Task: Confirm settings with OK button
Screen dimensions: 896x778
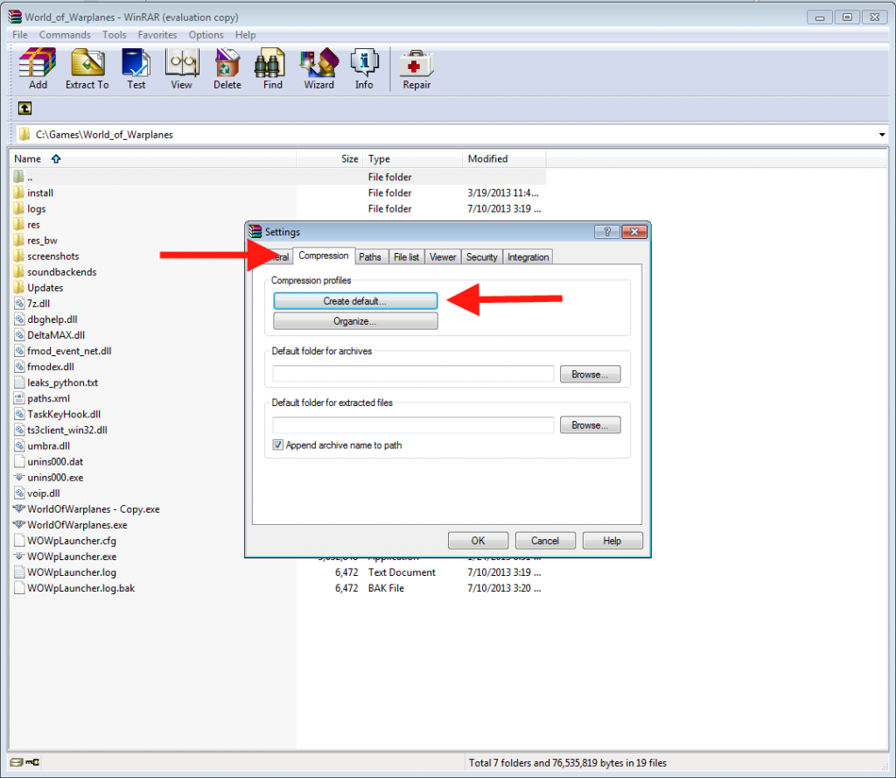Action: [478, 541]
